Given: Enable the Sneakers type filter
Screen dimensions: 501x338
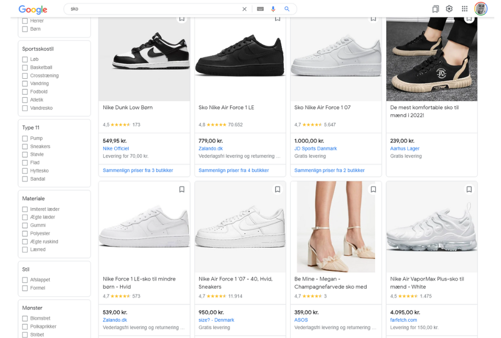Looking at the screenshot, I should [25, 146].
